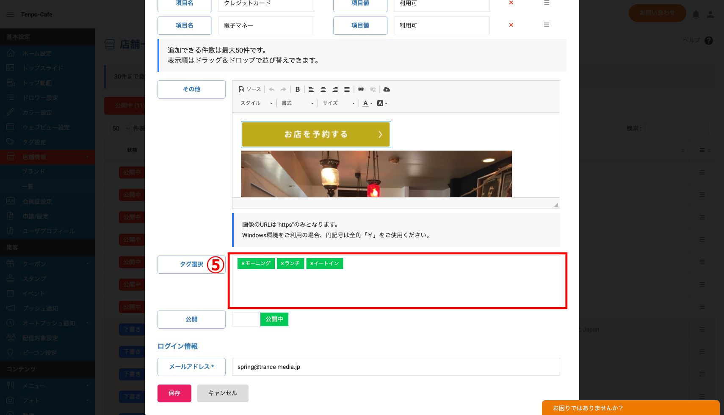Align text left in the editor
Screen dimensions: 724x415
pos(311,89)
